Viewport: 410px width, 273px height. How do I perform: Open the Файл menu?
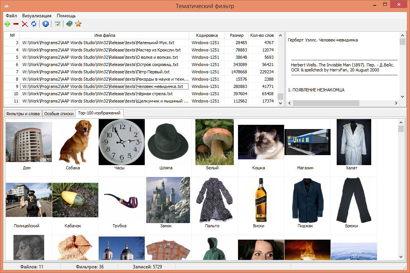point(11,16)
